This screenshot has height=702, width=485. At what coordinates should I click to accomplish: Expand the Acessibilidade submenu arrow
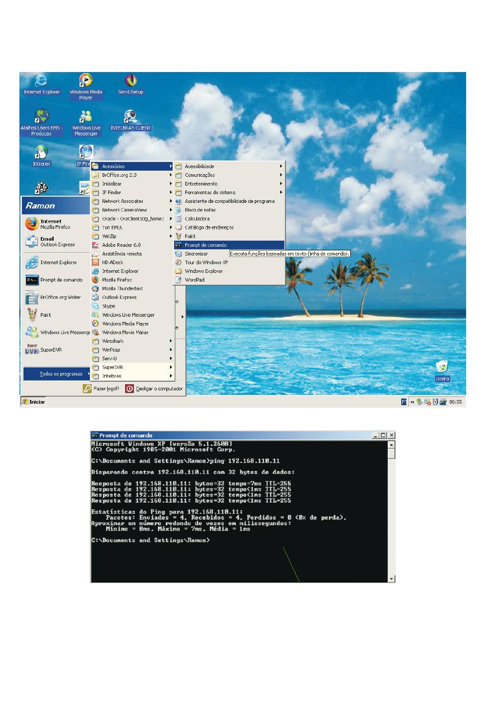point(281,166)
